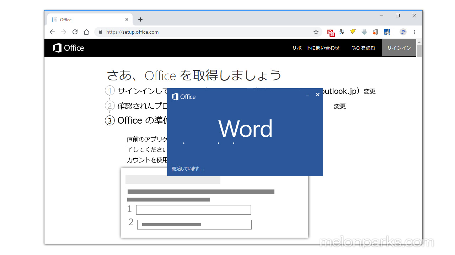Click the browser forward arrow

(64, 32)
